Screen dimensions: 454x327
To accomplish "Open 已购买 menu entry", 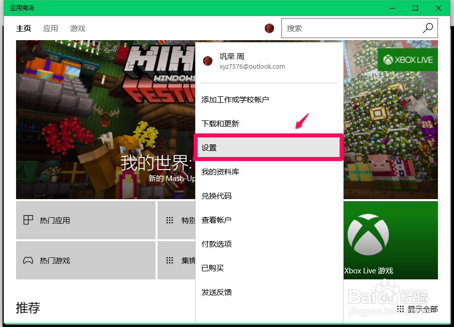I will pyautogui.click(x=269, y=268).
